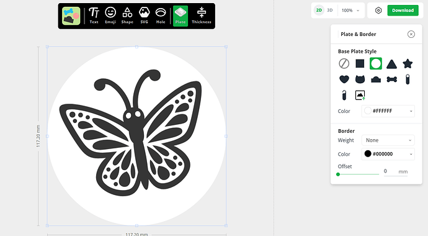Select circle base plate style

376,63
